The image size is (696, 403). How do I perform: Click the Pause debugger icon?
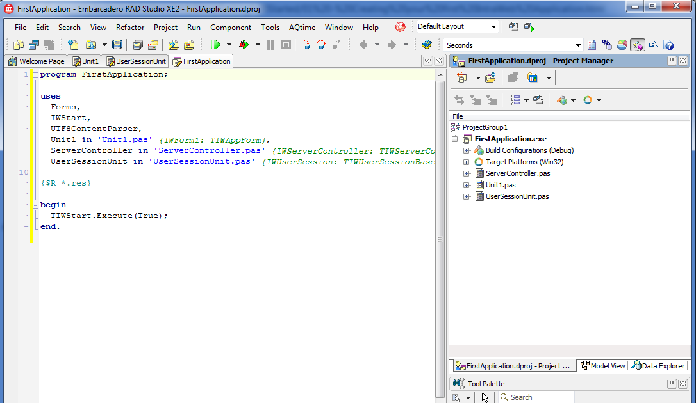(x=270, y=45)
